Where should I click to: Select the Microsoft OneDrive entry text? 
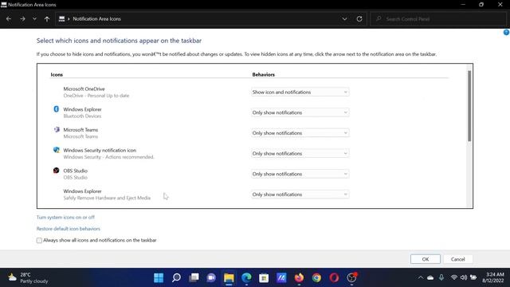click(x=84, y=88)
